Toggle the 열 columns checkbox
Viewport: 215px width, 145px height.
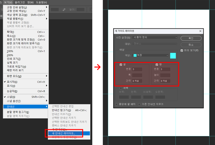[121, 64]
